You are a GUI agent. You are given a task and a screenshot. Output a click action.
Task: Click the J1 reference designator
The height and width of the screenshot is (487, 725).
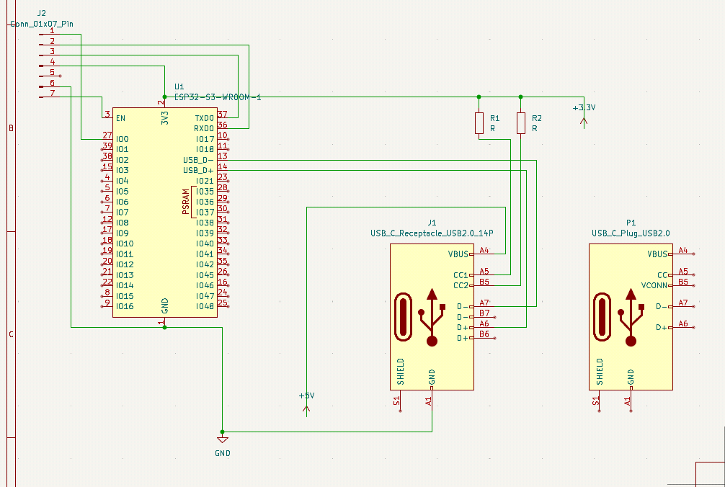(432, 223)
